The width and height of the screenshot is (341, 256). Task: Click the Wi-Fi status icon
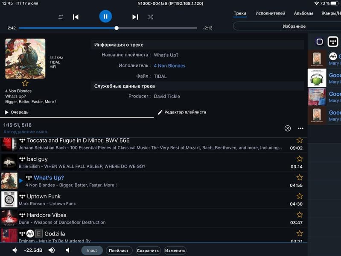(x=317, y=3)
